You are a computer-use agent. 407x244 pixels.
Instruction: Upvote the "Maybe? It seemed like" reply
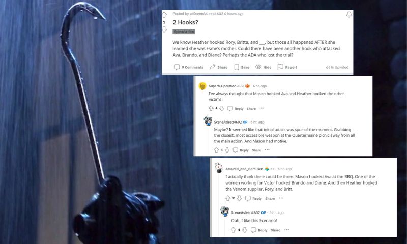tap(216, 150)
